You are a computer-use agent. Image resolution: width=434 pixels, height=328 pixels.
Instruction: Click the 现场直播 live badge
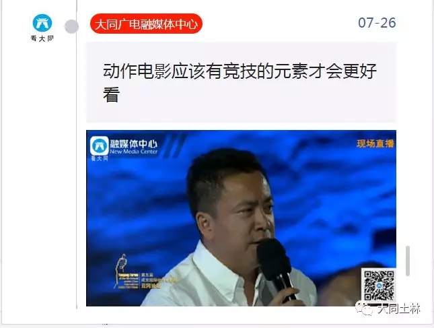click(375, 143)
